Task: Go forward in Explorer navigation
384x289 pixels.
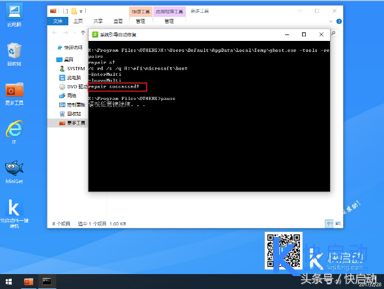Action: tap(65, 32)
